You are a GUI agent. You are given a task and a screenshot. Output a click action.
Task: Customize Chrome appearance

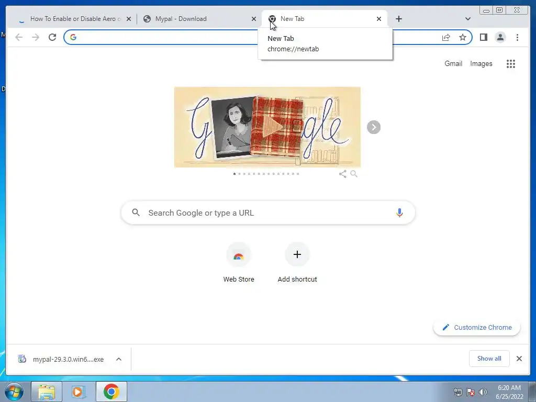coord(477,328)
